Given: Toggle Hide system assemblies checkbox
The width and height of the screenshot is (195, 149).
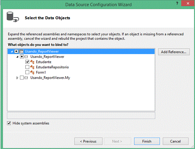Looking at the screenshot, I should point(9,123).
